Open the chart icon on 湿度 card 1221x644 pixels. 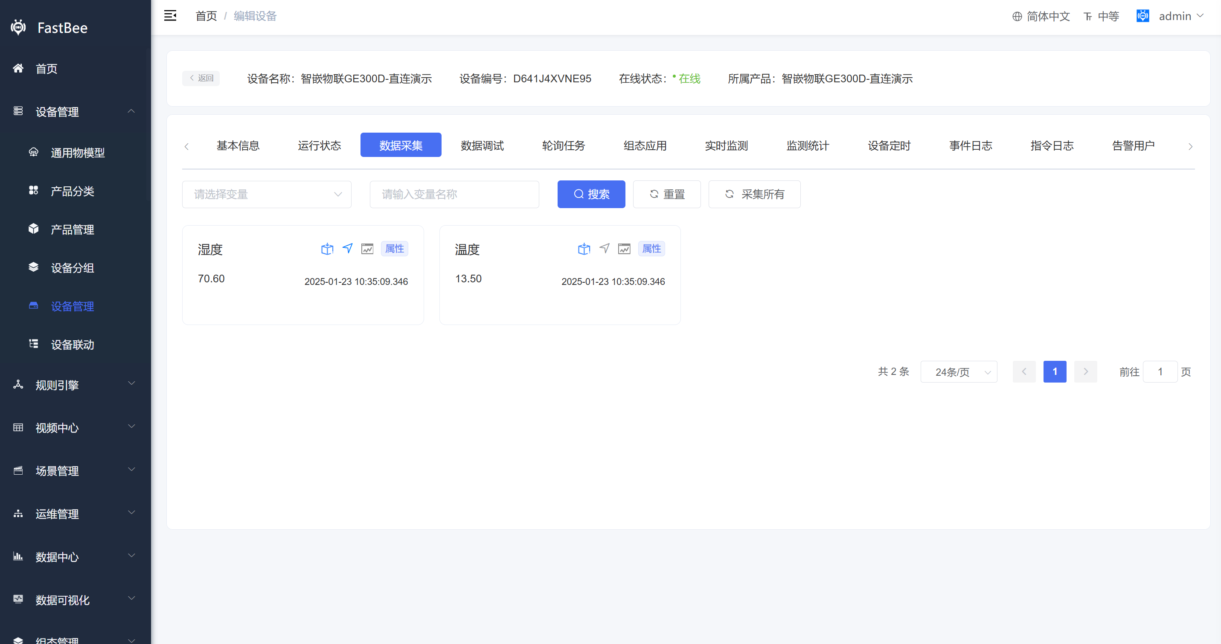click(x=367, y=249)
